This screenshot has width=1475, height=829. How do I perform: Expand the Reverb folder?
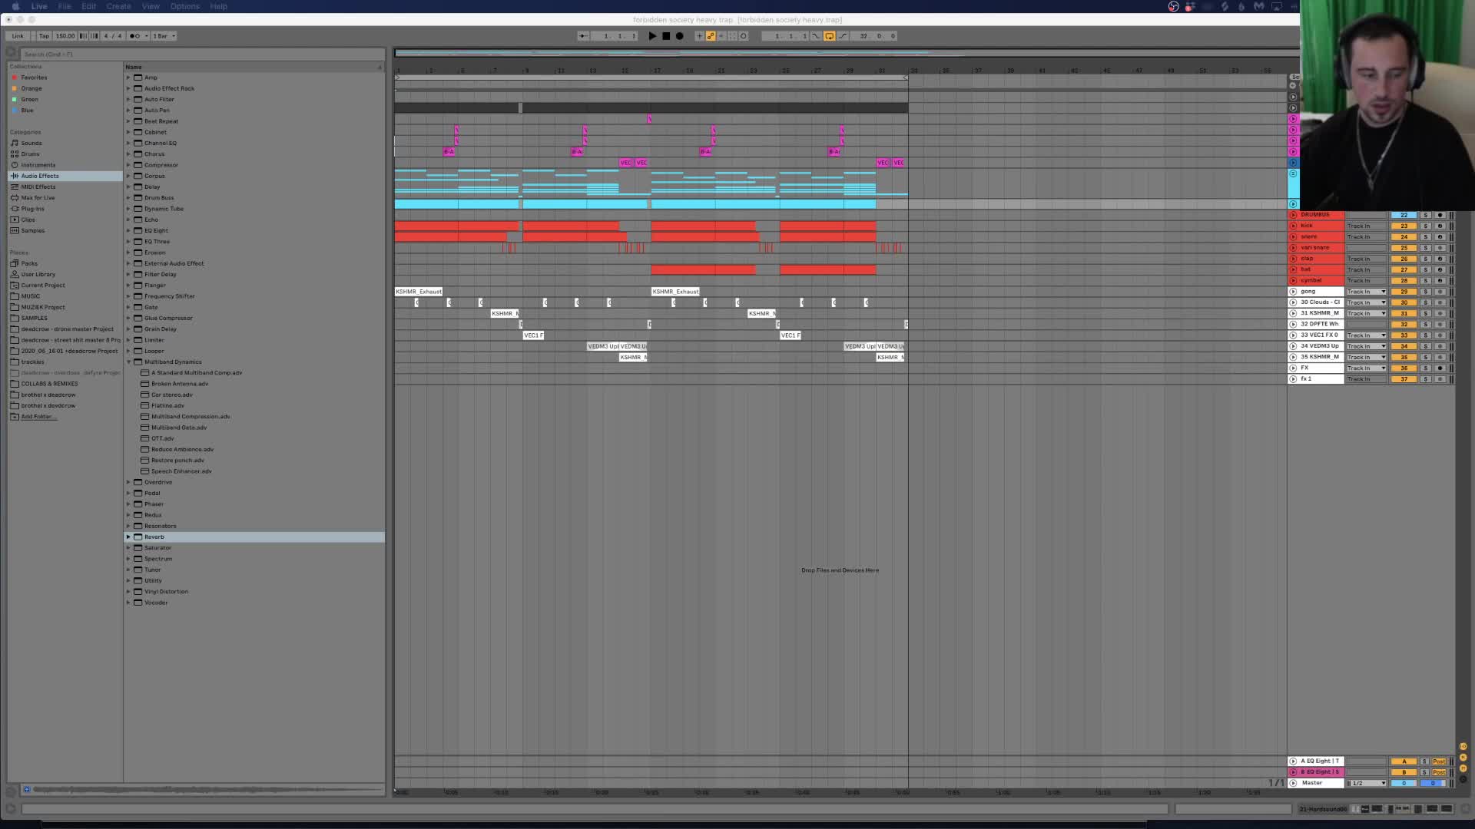(128, 537)
